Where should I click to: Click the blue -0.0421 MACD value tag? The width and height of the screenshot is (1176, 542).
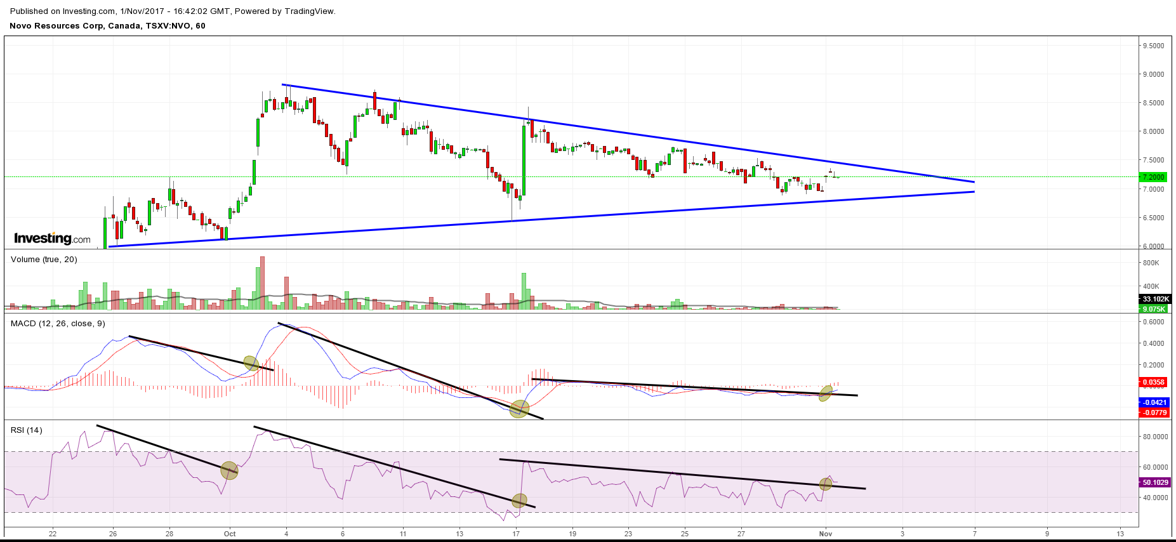point(1155,402)
